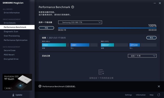
Task: Open the Performance Benchmark help icon
Action: point(73,7)
